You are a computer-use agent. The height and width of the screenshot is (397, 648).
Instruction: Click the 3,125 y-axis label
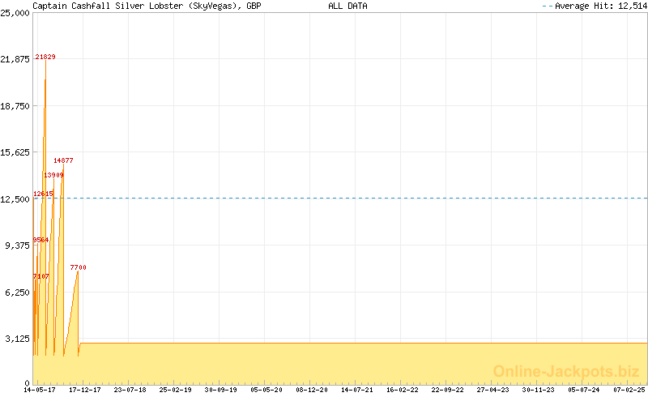[18, 339]
